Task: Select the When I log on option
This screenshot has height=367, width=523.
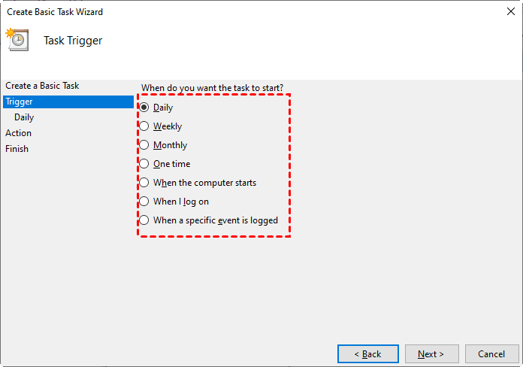Action: (145, 202)
